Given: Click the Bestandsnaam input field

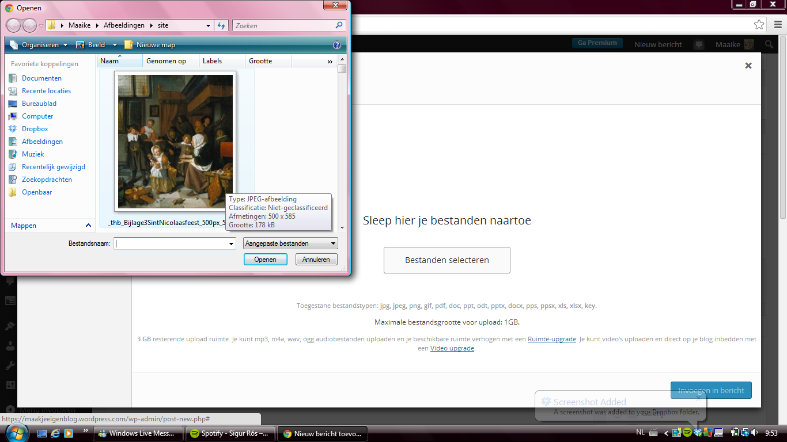Looking at the screenshot, I should coord(172,243).
